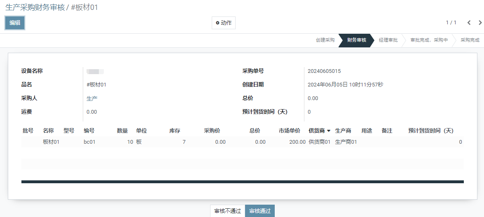Screen dimensions: 484x217
Task: Open the 动作 gear dropdown
Action: pos(223,23)
